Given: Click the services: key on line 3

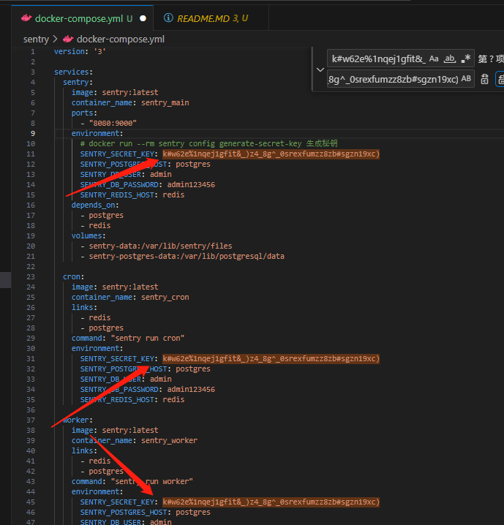Looking at the screenshot, I should pyautogui.click(x=73, y=72).
